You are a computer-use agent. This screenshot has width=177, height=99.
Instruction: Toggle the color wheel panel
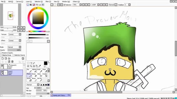[28, 5]
